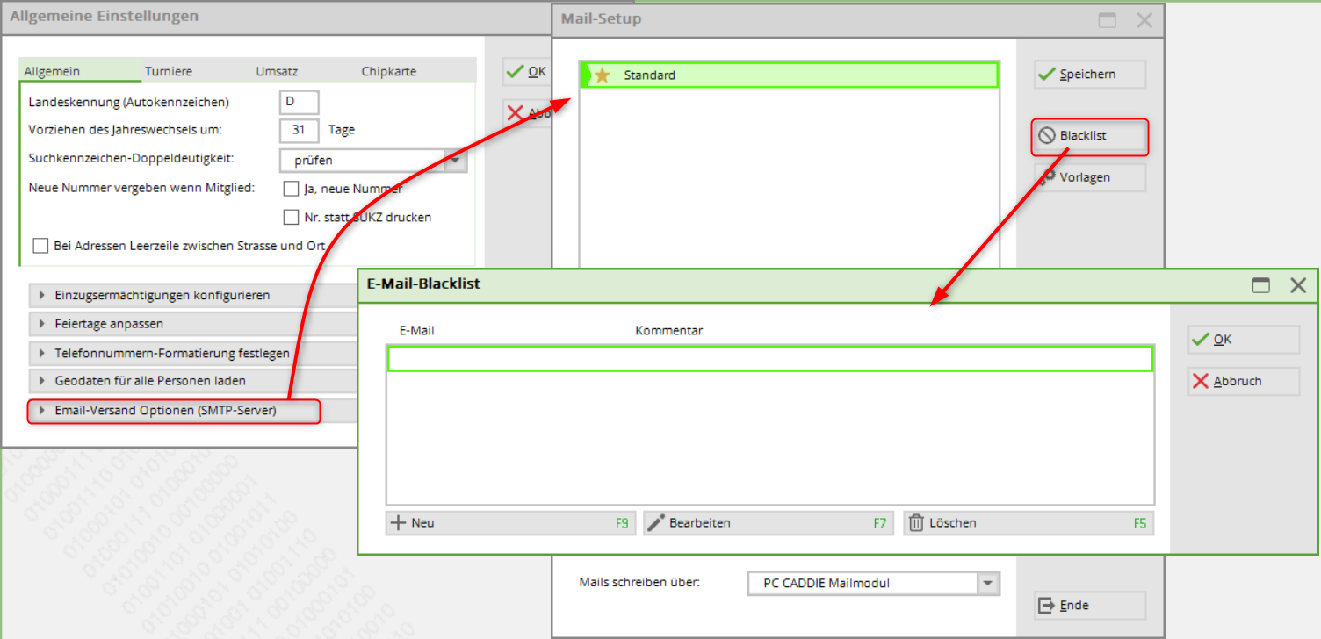Open the 'Mails schreiben über' dropdown
This screenshot has height=639, width=1321.
(x=989, y=583)
